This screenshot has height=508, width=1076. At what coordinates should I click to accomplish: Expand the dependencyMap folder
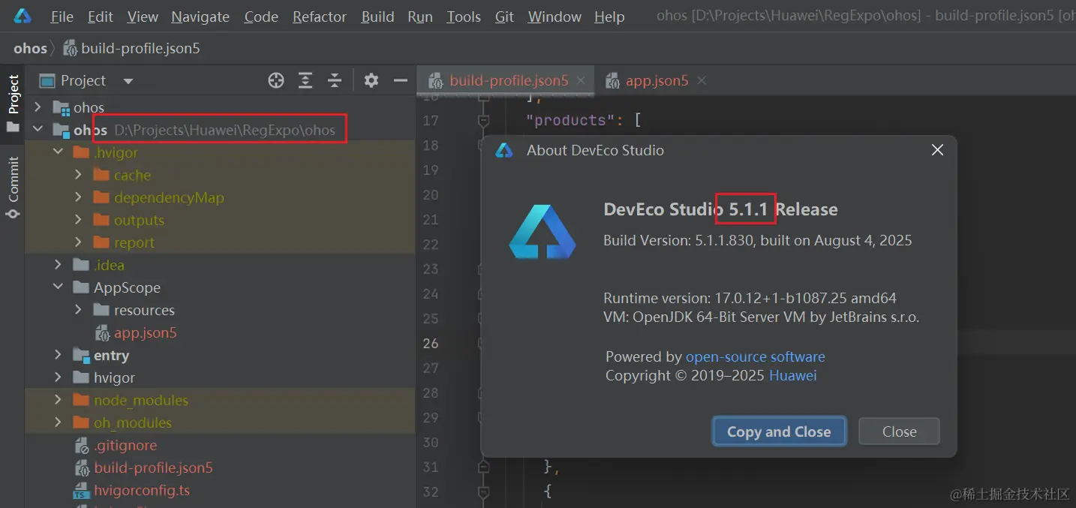pos(78,197)
